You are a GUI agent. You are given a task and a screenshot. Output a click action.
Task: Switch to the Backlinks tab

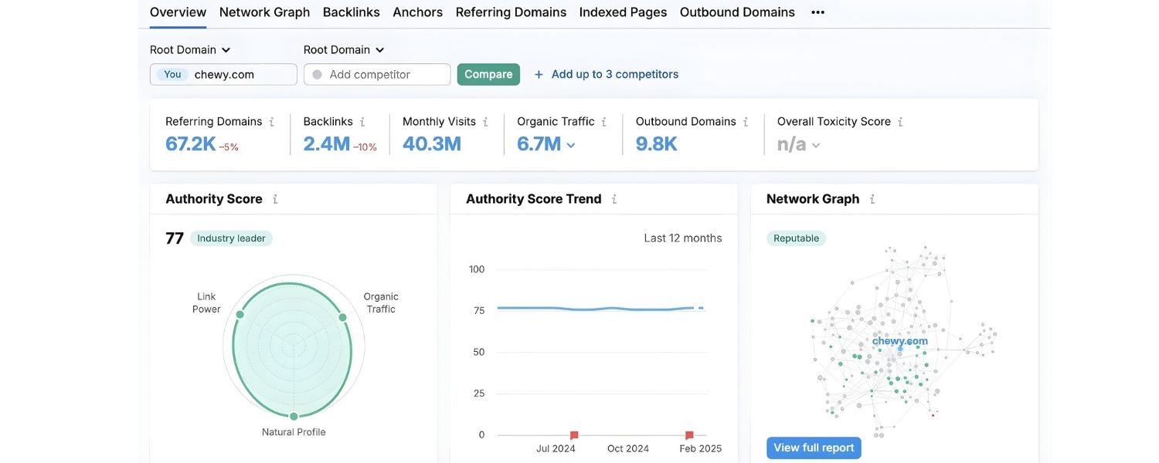point(351,12)
